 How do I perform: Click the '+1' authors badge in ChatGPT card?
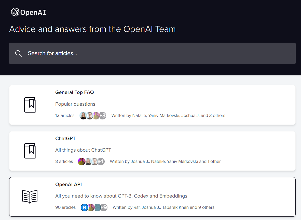point(101,162)
